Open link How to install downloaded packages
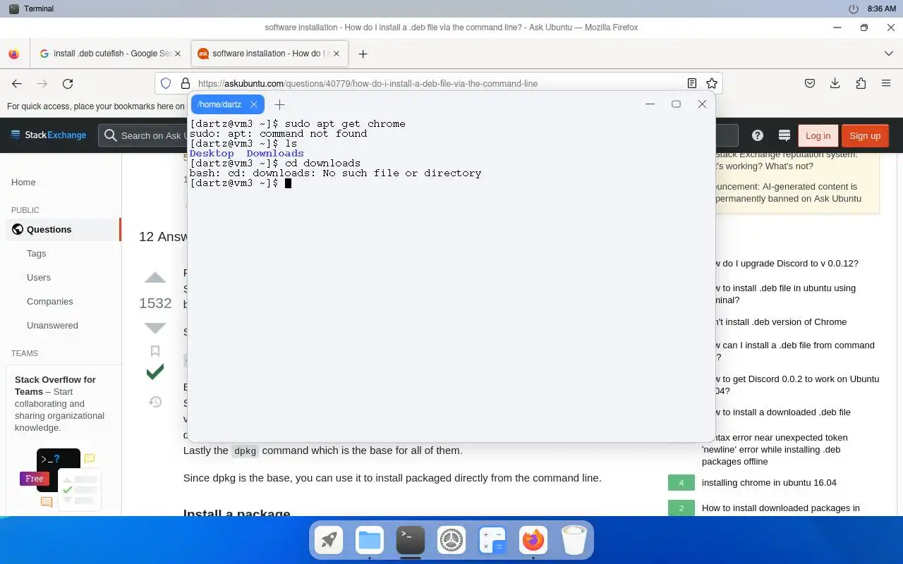Image resolution: width=903 pixels, height=564 pixels. point(780,508)
